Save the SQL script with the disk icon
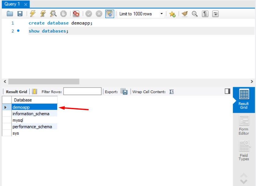Viewport: 256px width, 186px height. coord(20,13)
